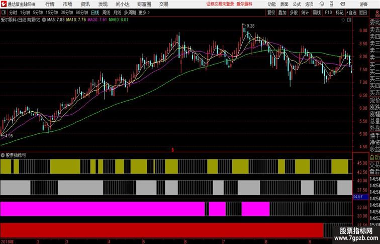The width and height of the screenshot is (380, 244).
Task: Click the 4.95 low price marker
Action: coord(9,136)
